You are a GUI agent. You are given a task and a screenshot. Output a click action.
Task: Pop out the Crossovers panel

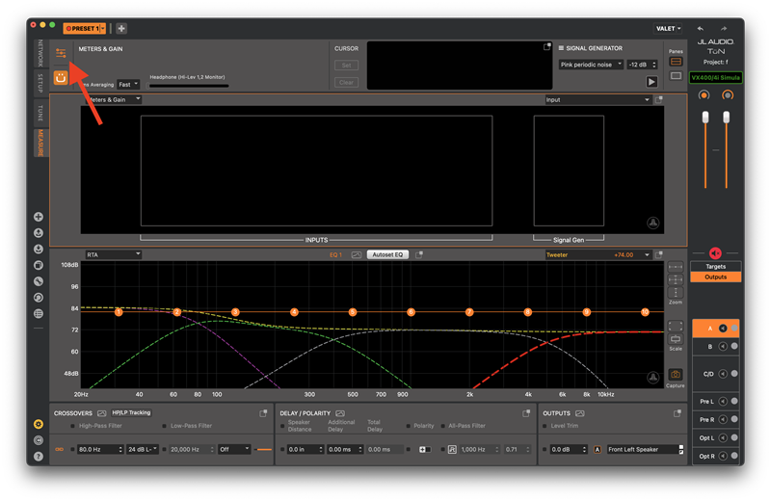click(x=263, y=413)
